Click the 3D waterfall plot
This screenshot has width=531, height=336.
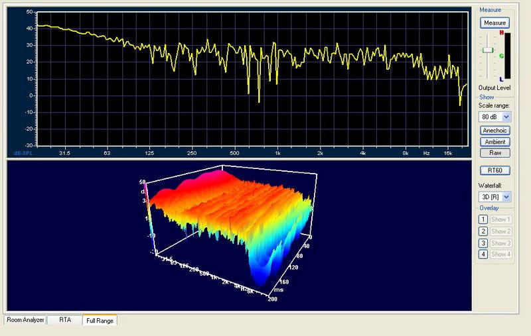[x=232, y=225]
